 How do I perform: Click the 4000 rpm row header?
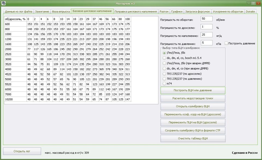pyautogui.click(x=15, y=69)
